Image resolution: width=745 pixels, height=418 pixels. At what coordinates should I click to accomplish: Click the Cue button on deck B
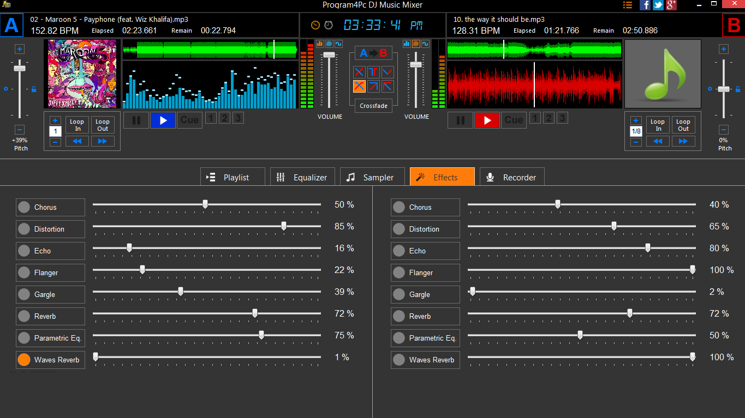[514, 120]
